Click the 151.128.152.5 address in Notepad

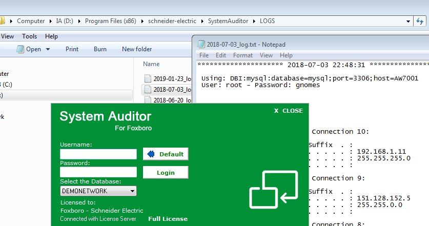click(383, 198)
